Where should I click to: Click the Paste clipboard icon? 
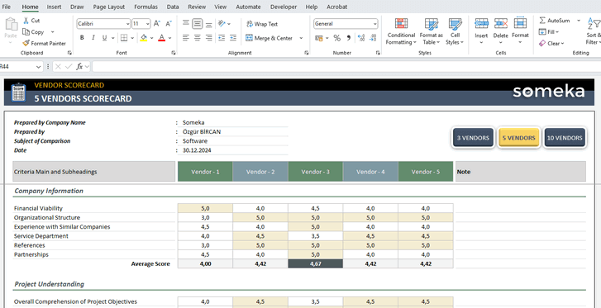pos(11,25)
